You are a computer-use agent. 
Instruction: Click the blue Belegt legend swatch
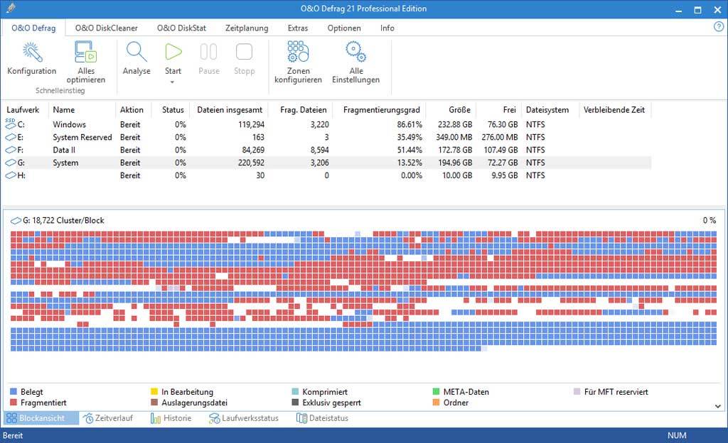14,392
